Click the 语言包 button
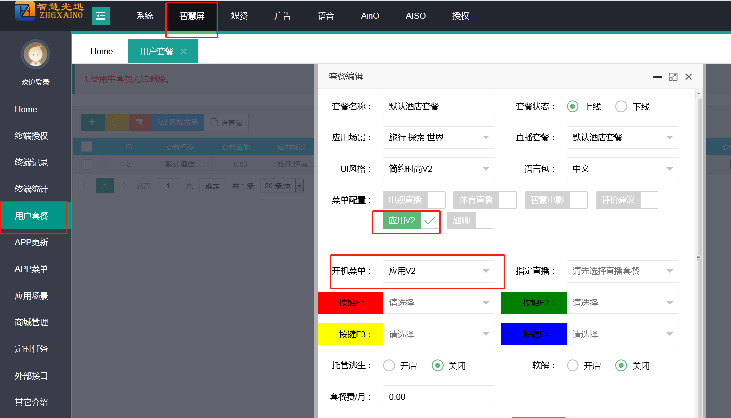Image resolution: width=731 pixels, height=418 pixels. (x=227, y=122)
